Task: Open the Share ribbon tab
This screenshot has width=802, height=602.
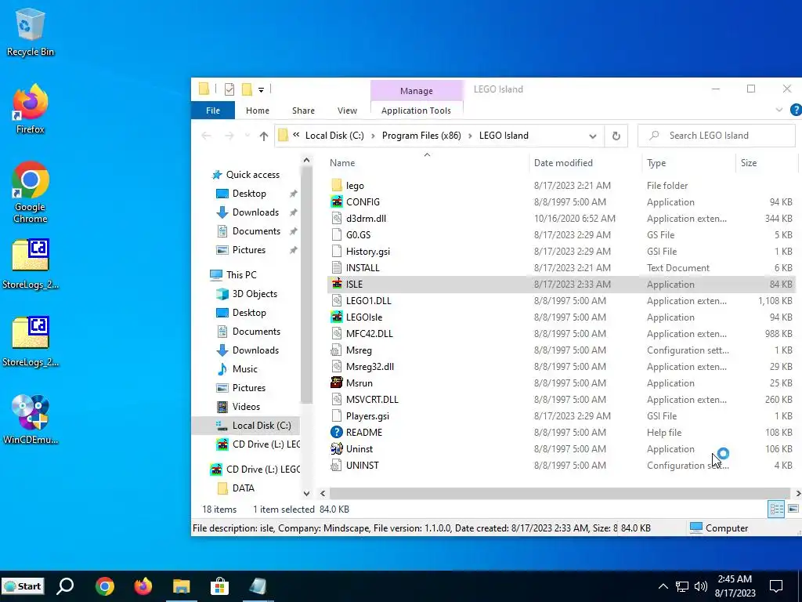Action: pos(303,110)
